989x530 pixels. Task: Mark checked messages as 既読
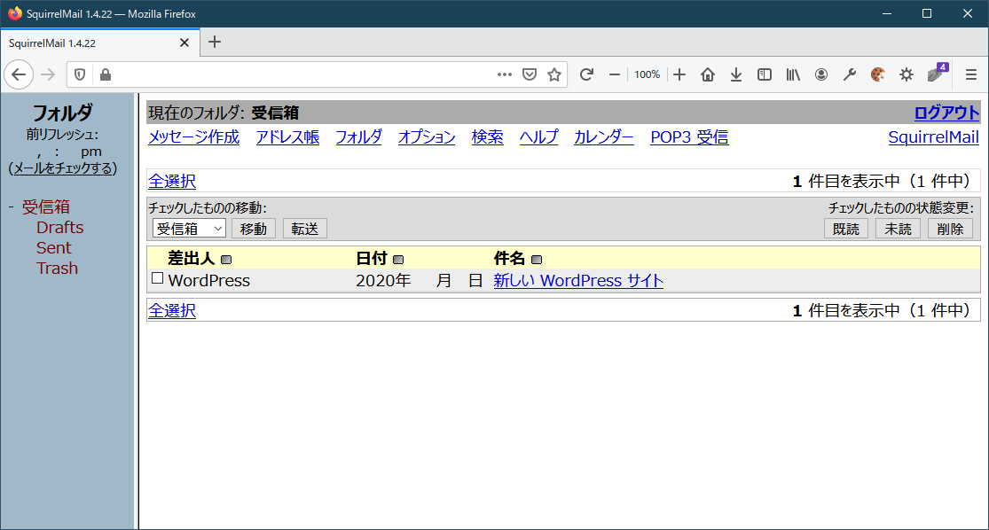click(x=846, y=229)
